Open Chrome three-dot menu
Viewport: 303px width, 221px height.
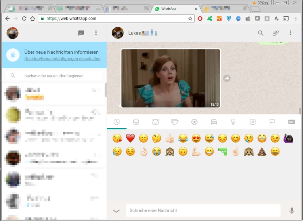click(x=296, y=19)
